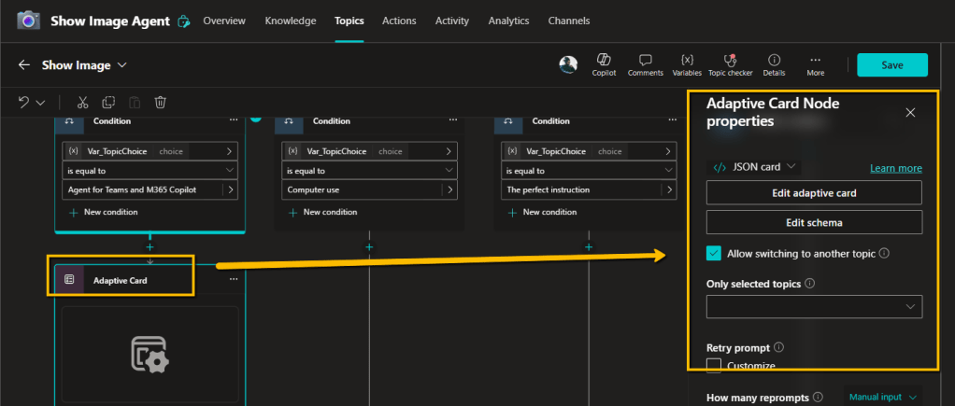This screenshot has height=406, width=955.
Task: Click the delete trash icon in toolbar
Action: [161, 103]
